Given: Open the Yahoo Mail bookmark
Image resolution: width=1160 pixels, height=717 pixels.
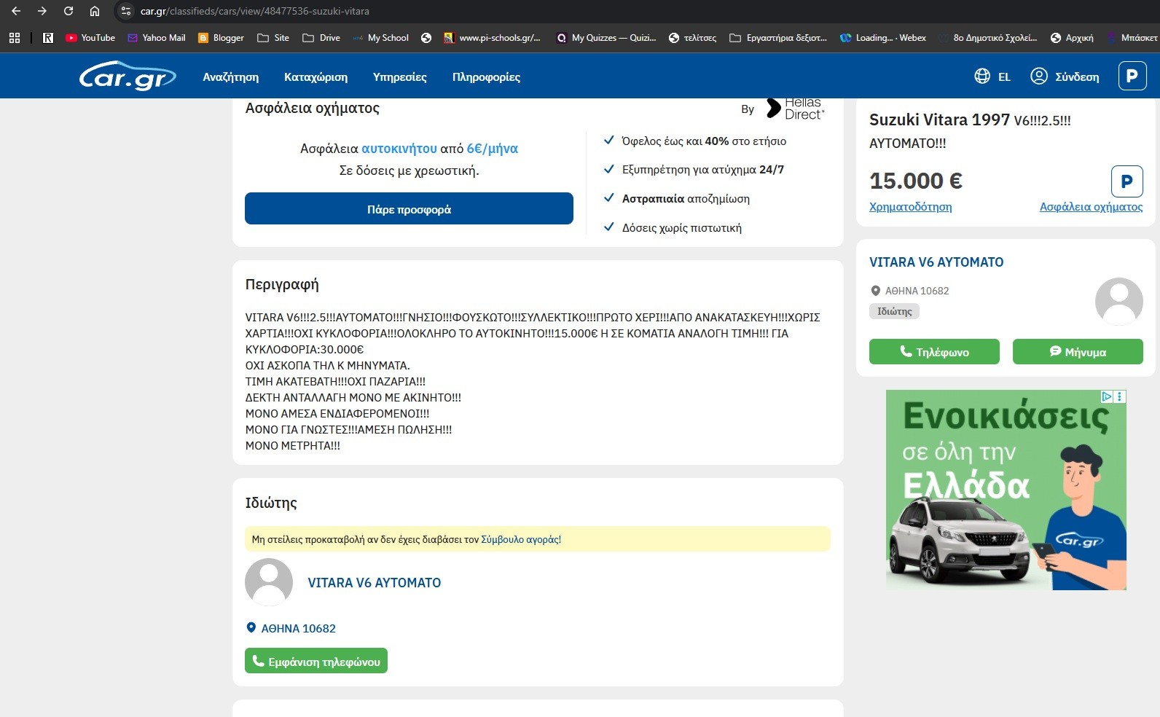Looking at the screenshot, I should [157, 38].
